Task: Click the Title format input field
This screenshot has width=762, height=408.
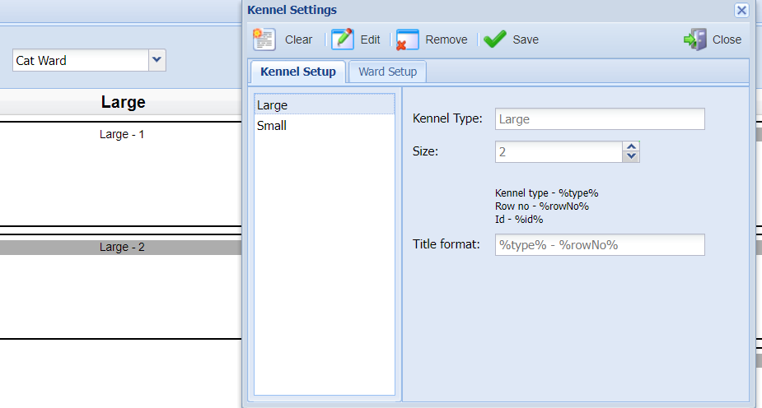Action: coord(600,245)
